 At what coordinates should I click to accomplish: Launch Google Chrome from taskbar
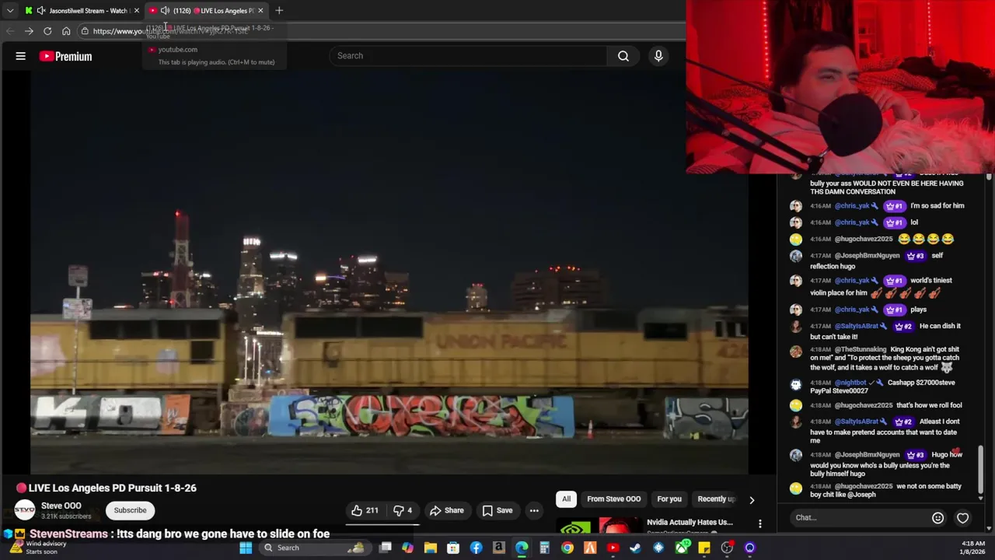[x=567, y=548]
